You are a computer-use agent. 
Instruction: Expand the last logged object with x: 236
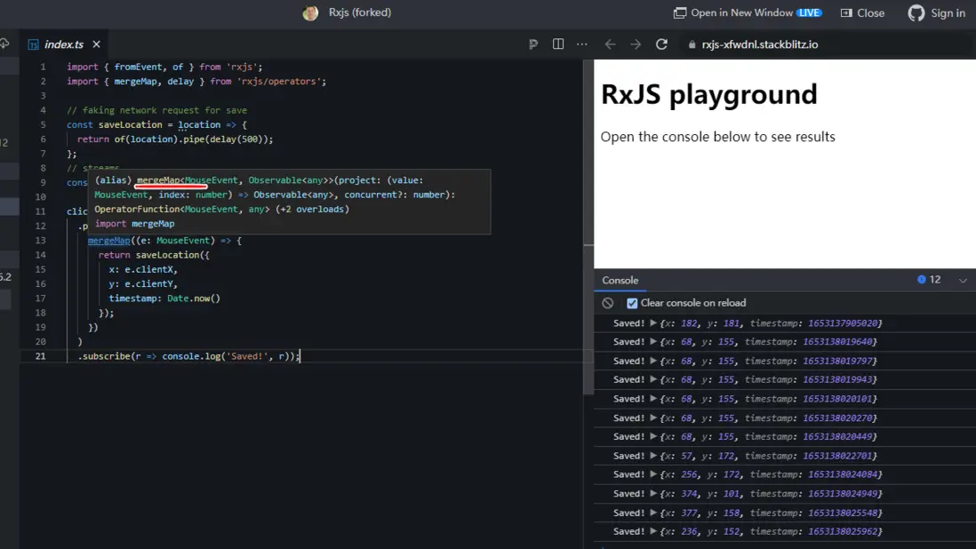tap(654, 531)
